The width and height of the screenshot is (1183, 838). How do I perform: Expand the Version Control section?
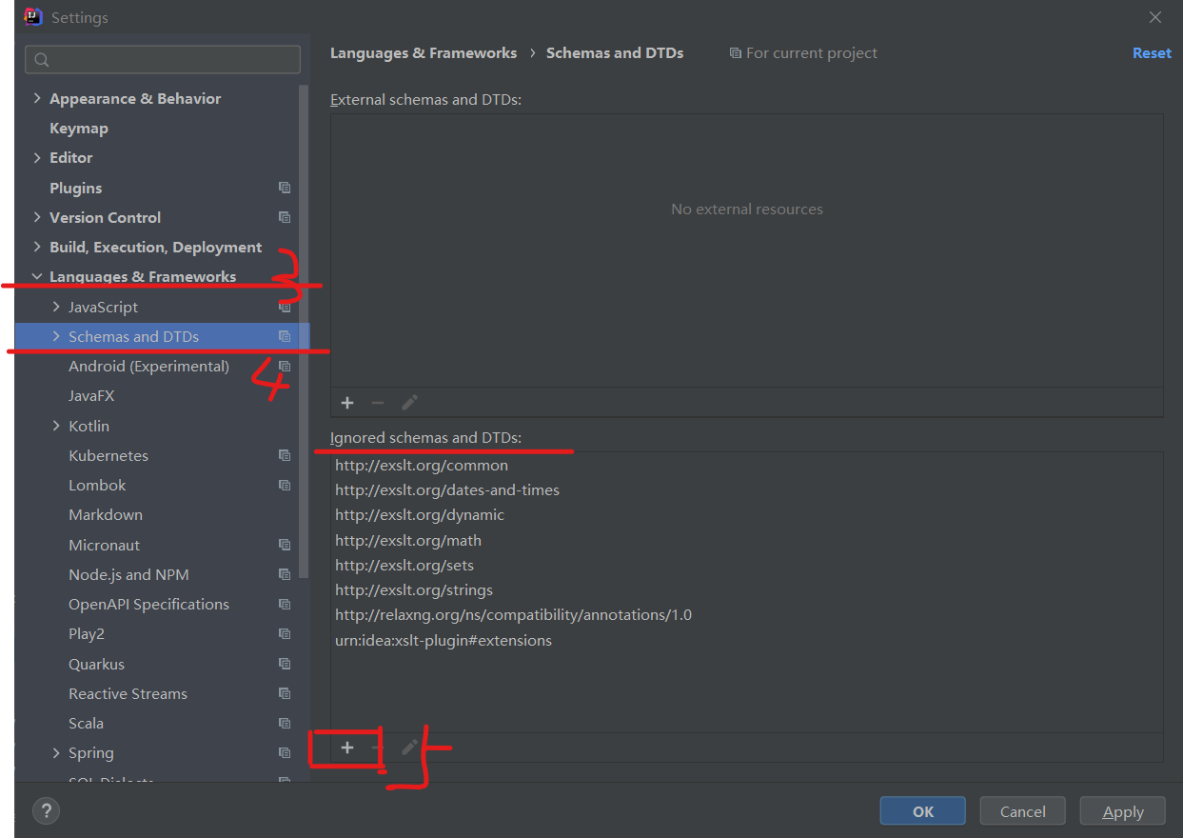click(37, 217)
